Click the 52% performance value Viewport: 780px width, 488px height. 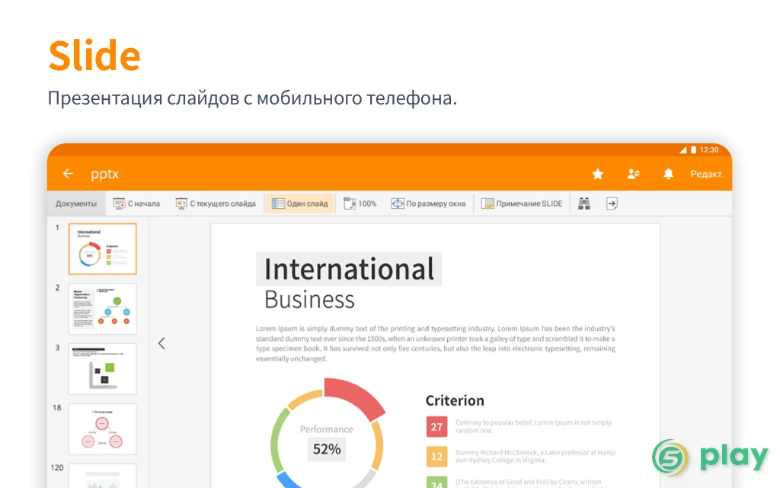click(327, 449)
